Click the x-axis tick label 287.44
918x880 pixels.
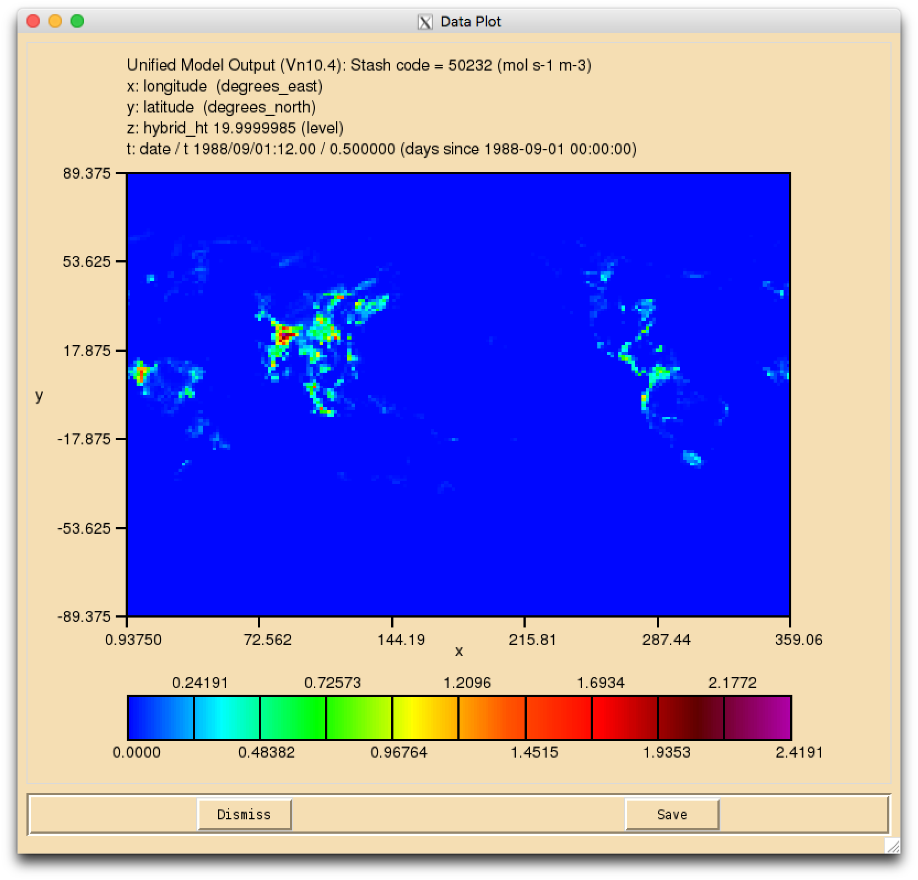(666, 640)
